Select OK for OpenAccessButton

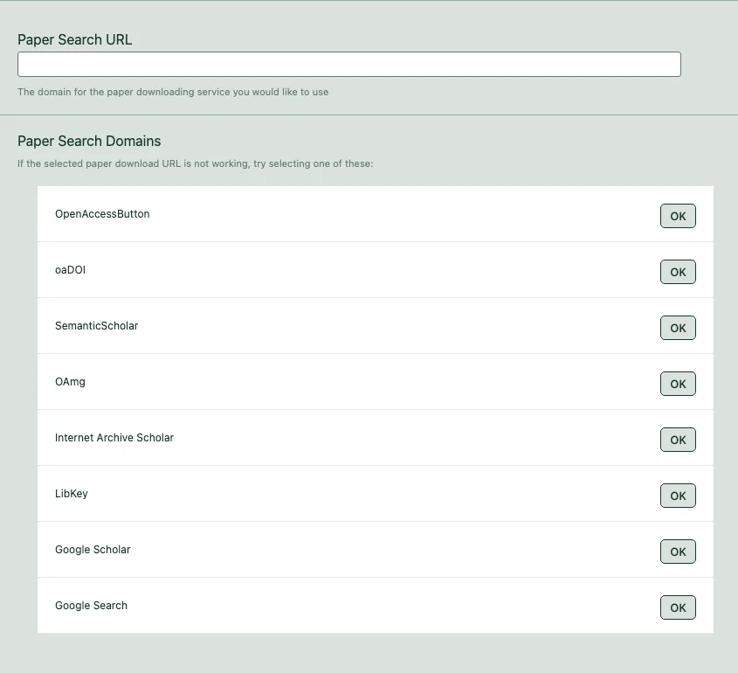pos(678,216)
